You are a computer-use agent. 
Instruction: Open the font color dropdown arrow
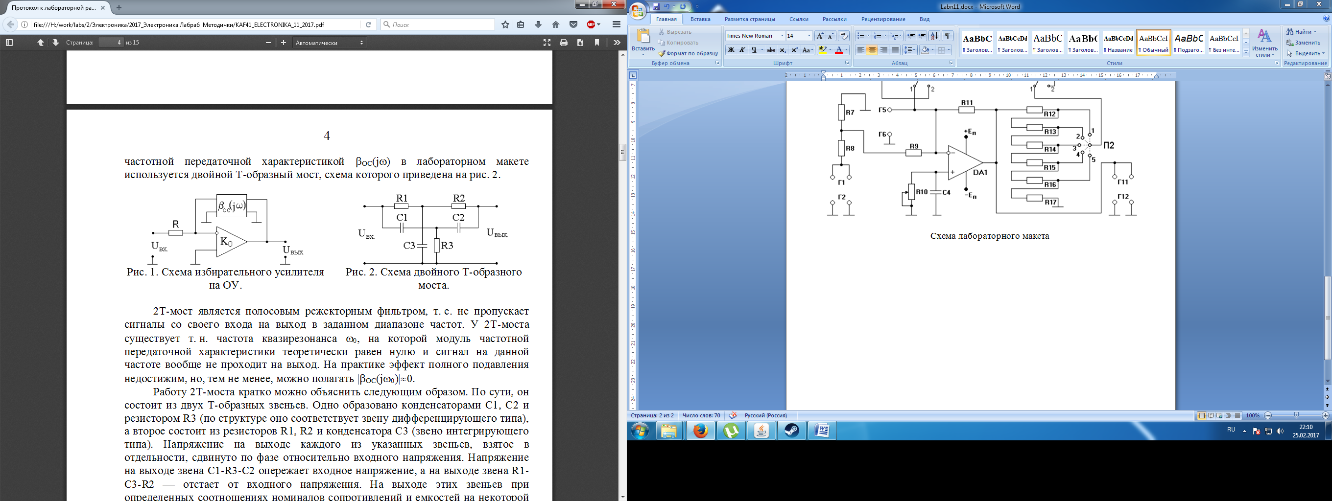(847, 50)
